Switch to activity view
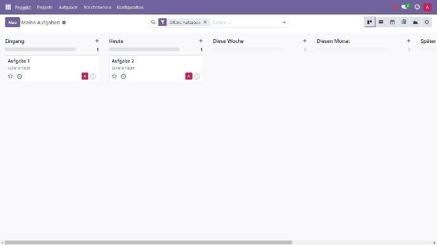The image size is (437, 245). click(x=427, y=22)
